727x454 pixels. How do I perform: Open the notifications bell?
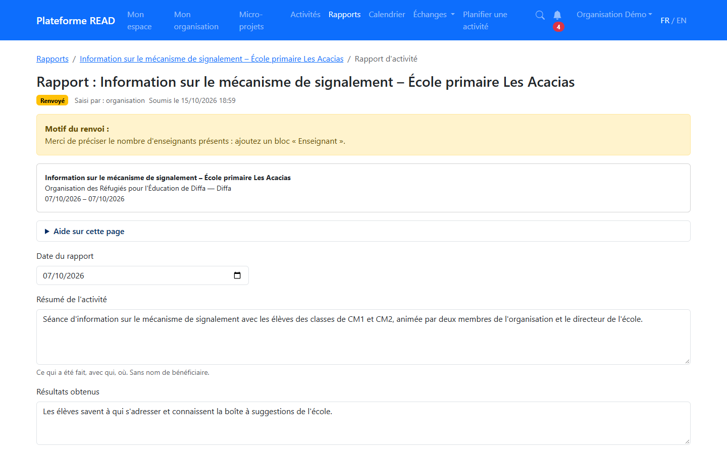tap(557, 15)
